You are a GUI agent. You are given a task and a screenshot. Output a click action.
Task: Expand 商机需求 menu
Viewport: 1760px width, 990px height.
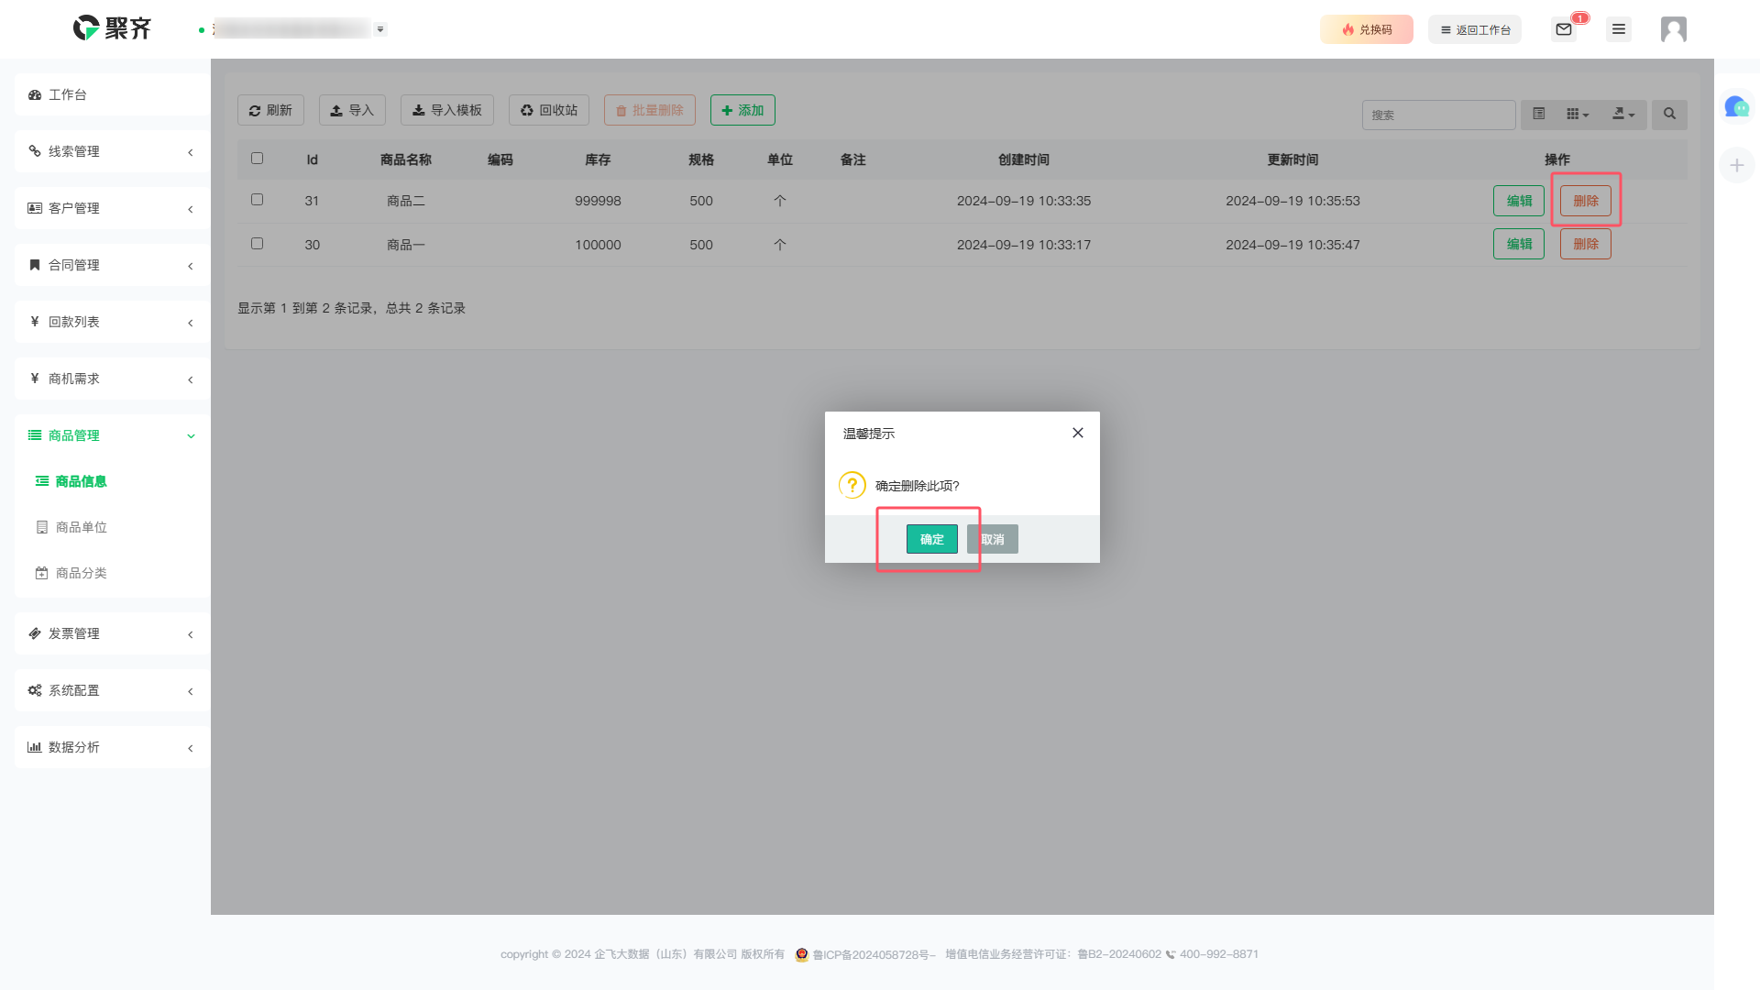pos(113,379)
